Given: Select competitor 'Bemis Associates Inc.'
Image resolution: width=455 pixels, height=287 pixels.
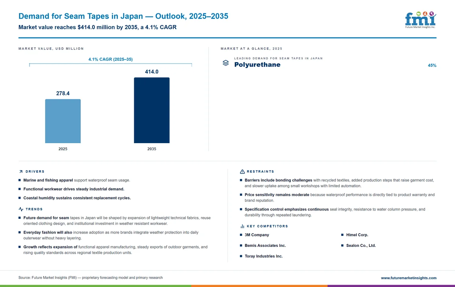Looking at the screenshot, I should pos(265,246).
